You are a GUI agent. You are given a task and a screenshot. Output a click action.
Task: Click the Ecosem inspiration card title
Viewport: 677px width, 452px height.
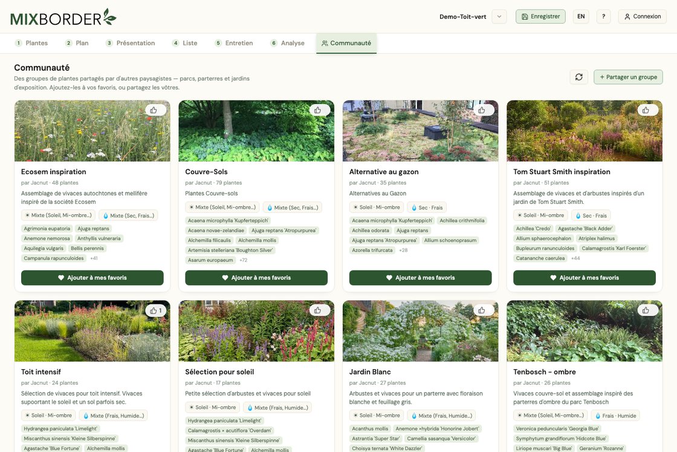tap(54, 172)
